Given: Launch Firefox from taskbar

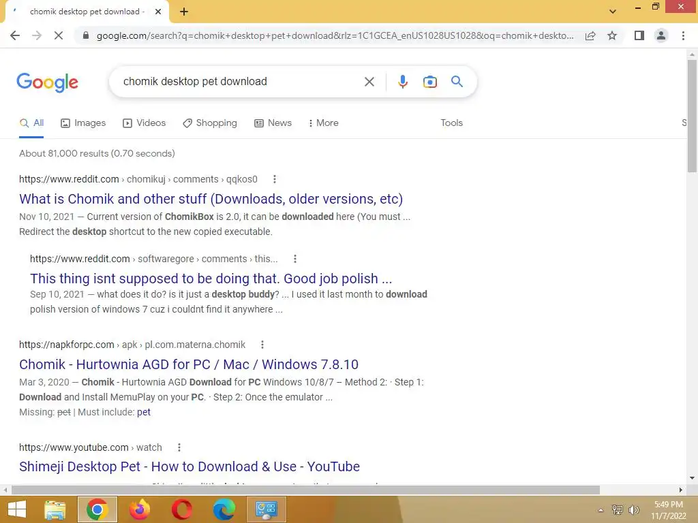Looking at the screenshot, I should [x=140, y=509].
